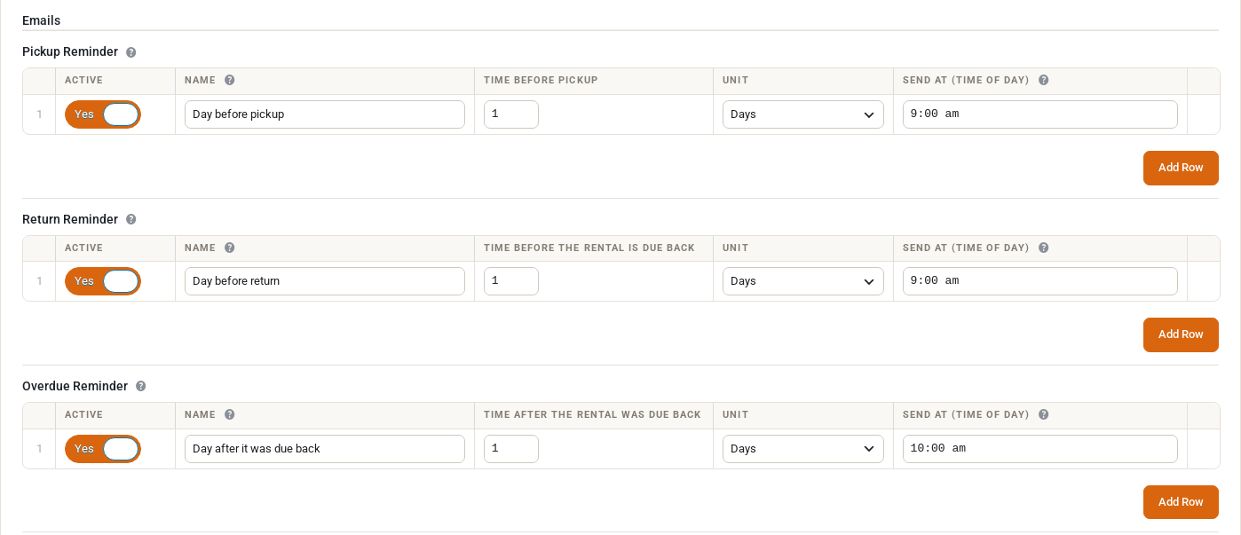Image resolution: width=1241 pixels, height=535 pixels.
Task: Click the time after rental due back field
Action: click(511, 449)
